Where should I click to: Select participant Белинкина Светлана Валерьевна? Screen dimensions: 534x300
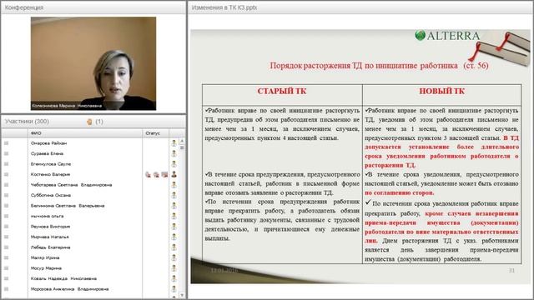point(68,206)
